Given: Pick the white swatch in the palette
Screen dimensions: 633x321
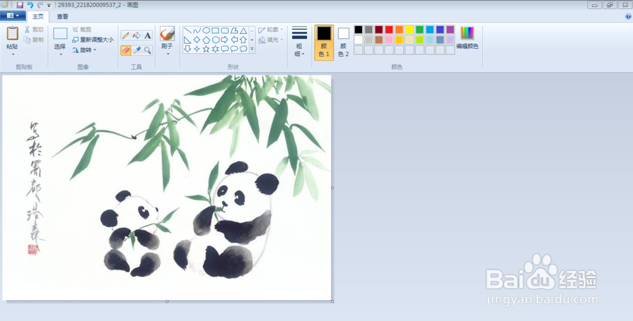Looking at the screenshot, I should tap(358, 40).
